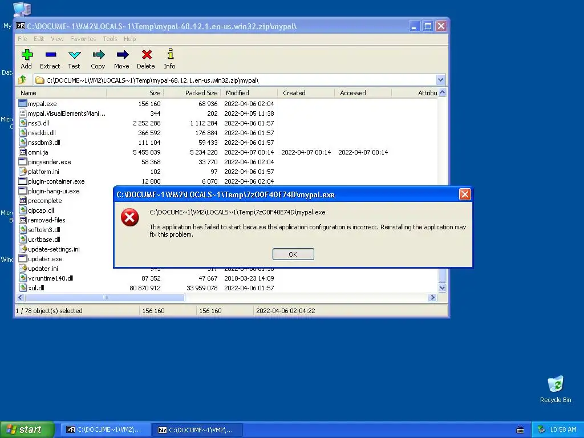584x438 pixels.
Task: Select the vcruntime140.dll file icon
Action: click(23, 278)
